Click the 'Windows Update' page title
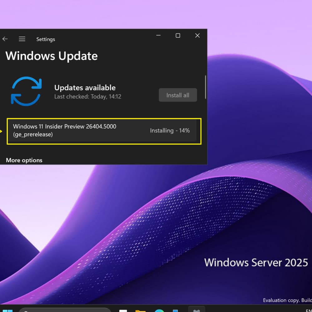This screenshot has height=312, width=312. tap(51, 56)
